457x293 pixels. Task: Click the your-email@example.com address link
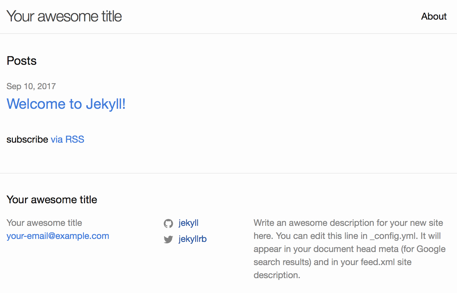58,236
